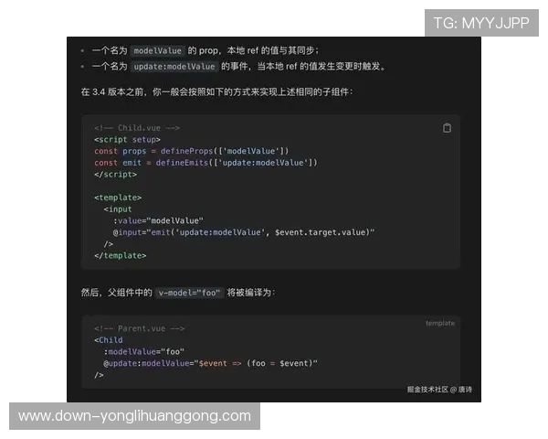Image resolution: width=548 pixels, height=439 pixels.
Task: Click the 'const emit = defineEmits' line
Action: pyautogui.click(x=205, y=163)
